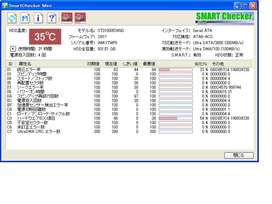
Task: Click the red 35°C temperature display
Action: click(x=45, y=37)
